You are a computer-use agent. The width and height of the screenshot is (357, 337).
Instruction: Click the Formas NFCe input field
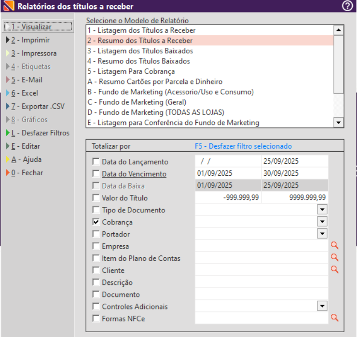tap(261, 318)
